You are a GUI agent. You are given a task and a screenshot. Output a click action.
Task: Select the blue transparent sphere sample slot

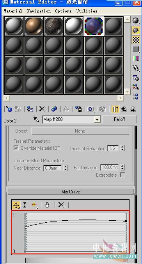point(94,26)
